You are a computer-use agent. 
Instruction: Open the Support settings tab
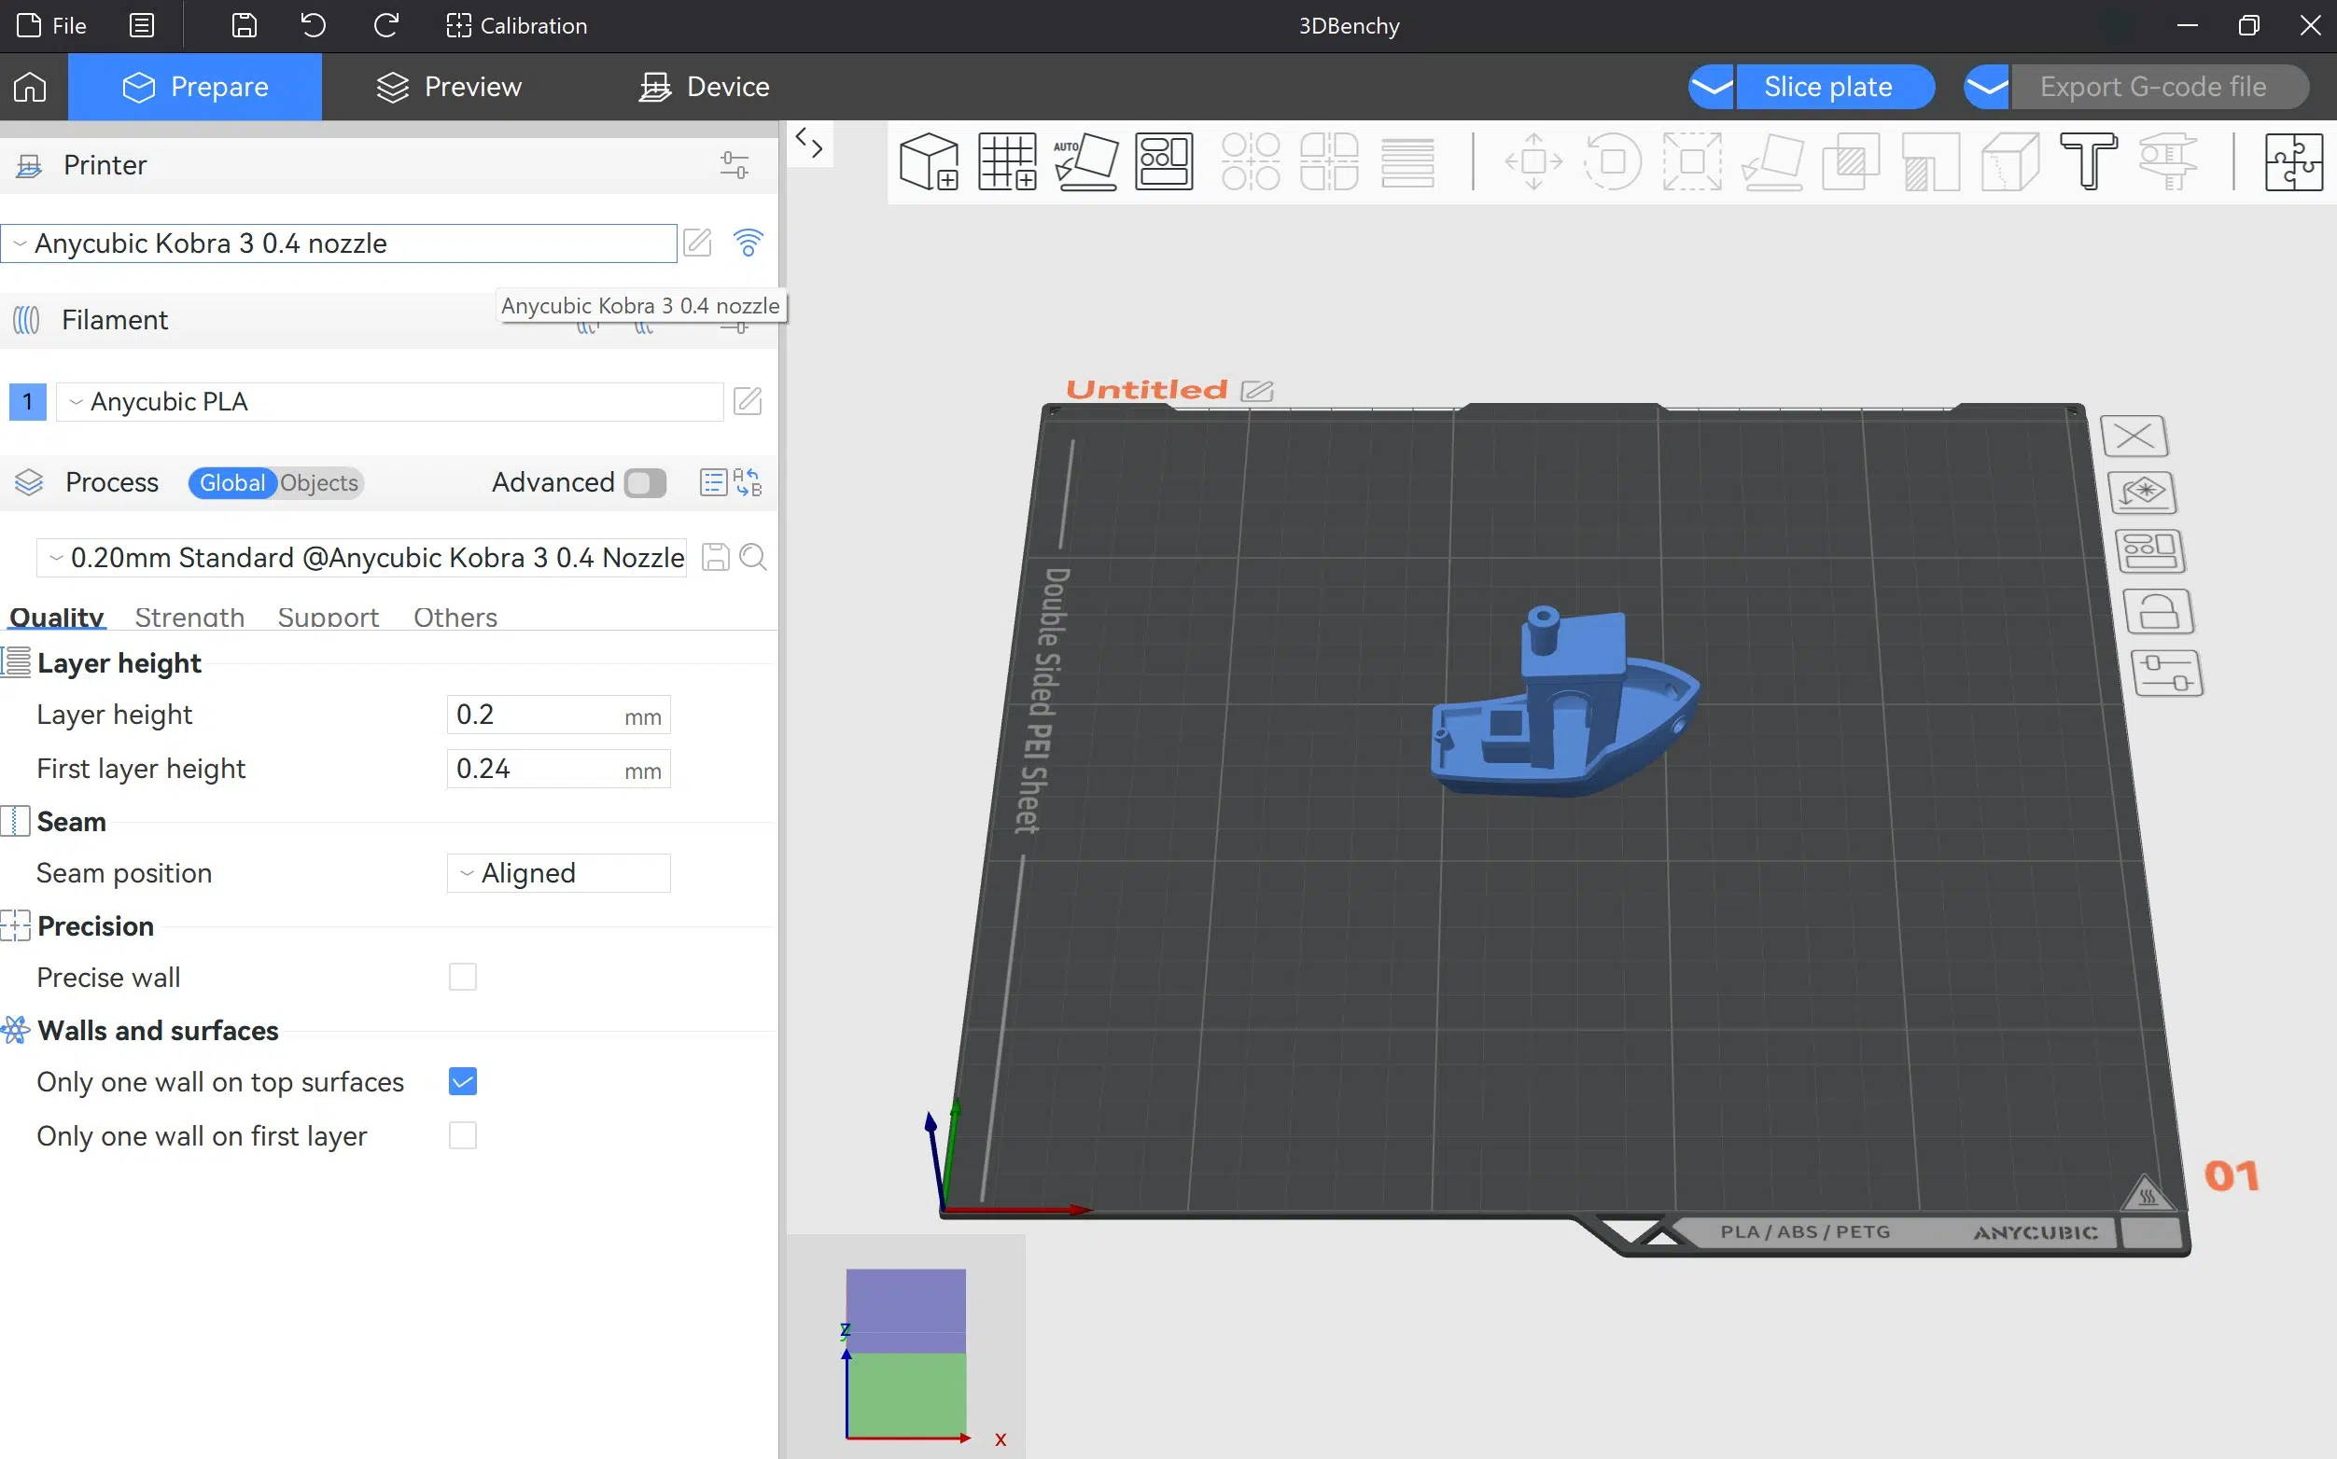click(329, 617)
